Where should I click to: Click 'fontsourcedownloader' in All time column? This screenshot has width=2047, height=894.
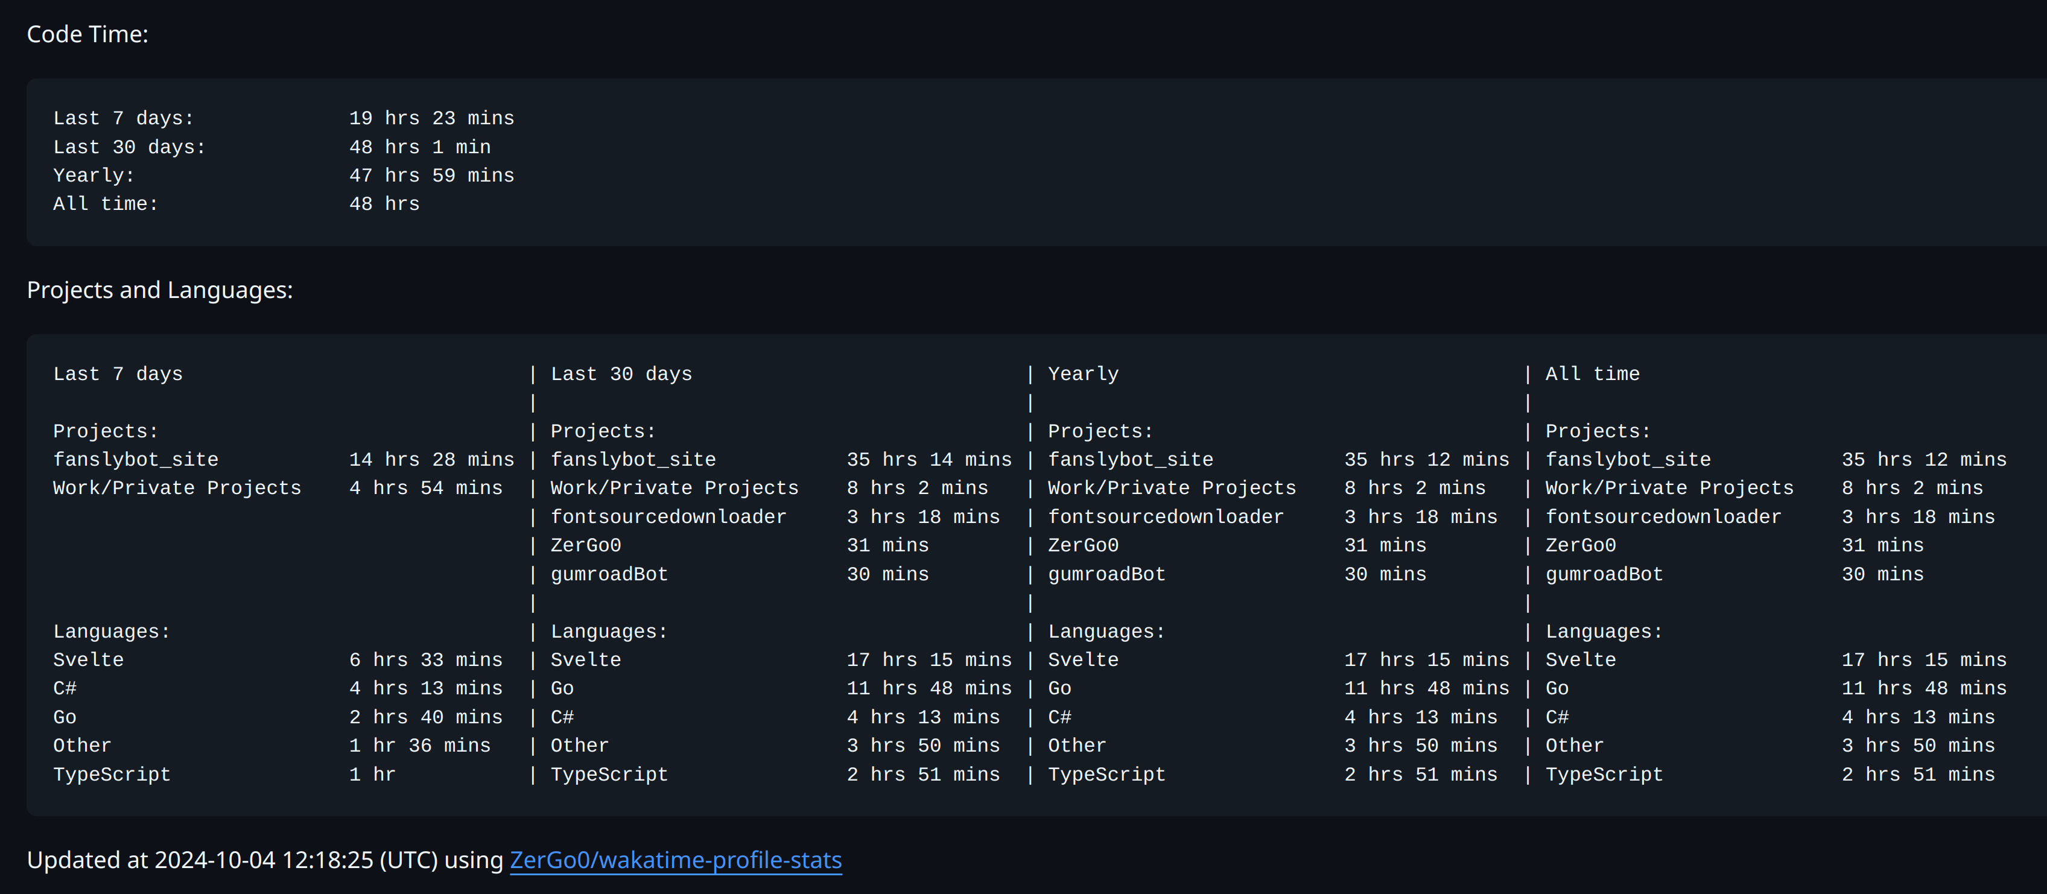(1663, 518)
